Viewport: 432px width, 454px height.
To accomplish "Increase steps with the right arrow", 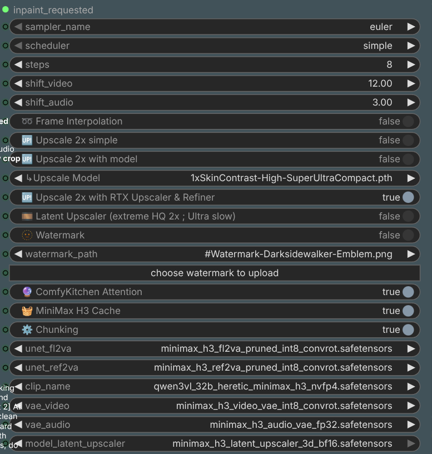I will pyautogui.click(x=411, y=64).
